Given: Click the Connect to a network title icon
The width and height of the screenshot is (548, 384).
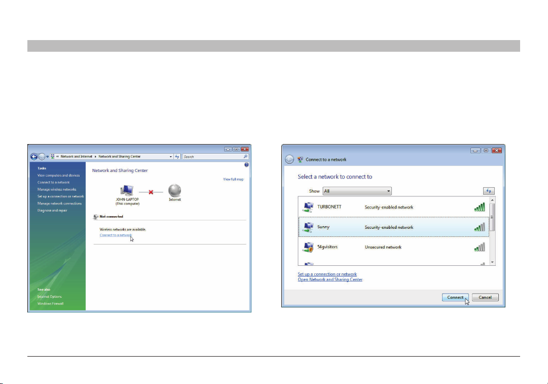Looking at the screenshot, I should [300, 159].
